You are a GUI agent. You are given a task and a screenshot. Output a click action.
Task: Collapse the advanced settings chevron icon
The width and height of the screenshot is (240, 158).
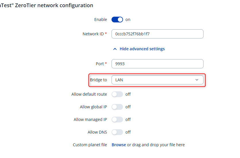(x=115, y=49)
